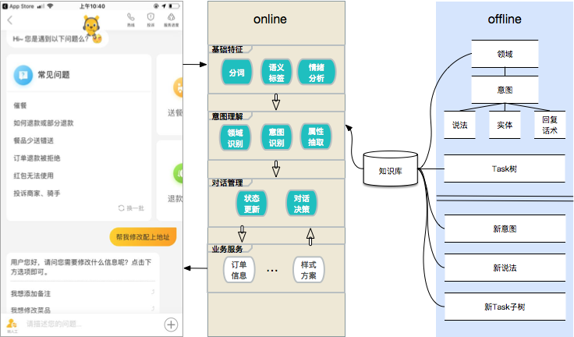This screenshot has height=337, width=574.
Task: Click the 新意图 box
Action: tap(505, 229)
